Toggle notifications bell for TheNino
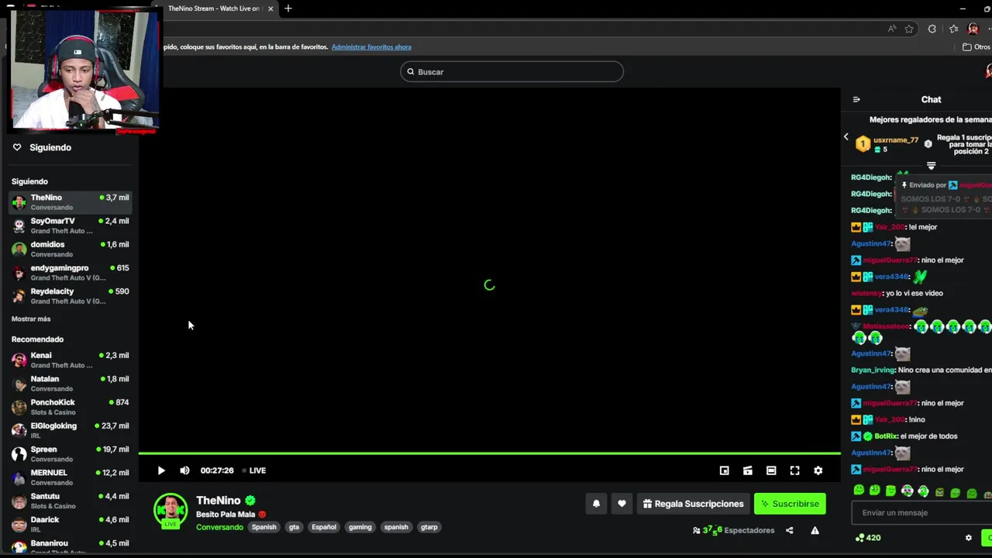992x558 pixels. (x=596, y=504)
